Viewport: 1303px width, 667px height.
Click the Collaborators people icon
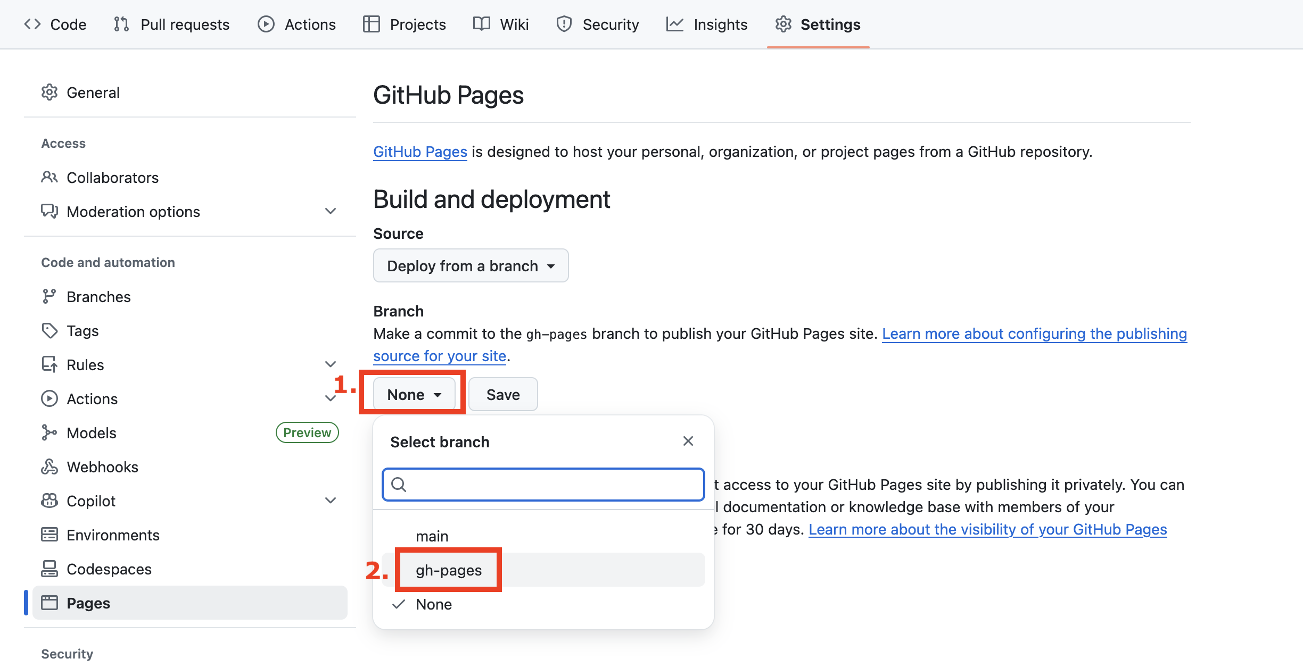(x=50, y=178)
